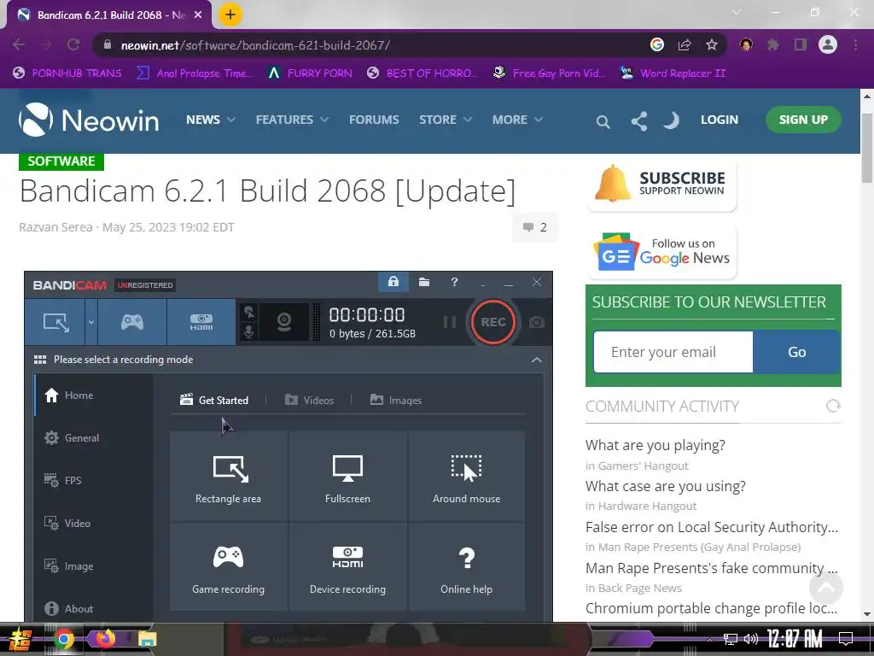874x656 pixels.
Task: Expand the FEATURES menu
Action: point(292,120)
